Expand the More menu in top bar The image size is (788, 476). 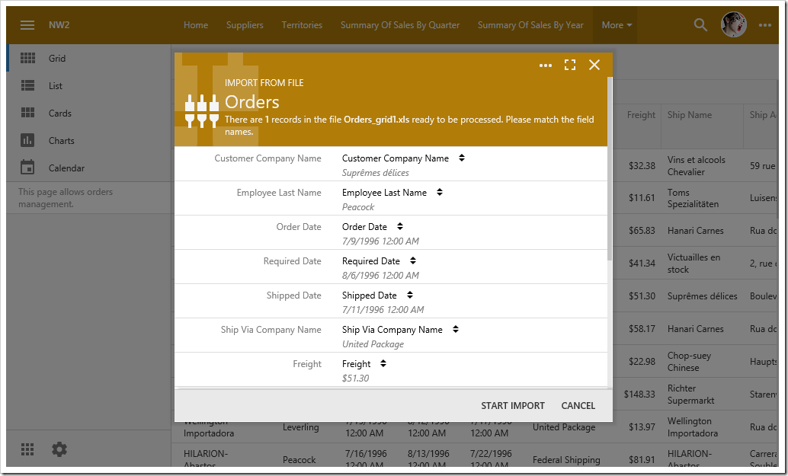(616, 25)
